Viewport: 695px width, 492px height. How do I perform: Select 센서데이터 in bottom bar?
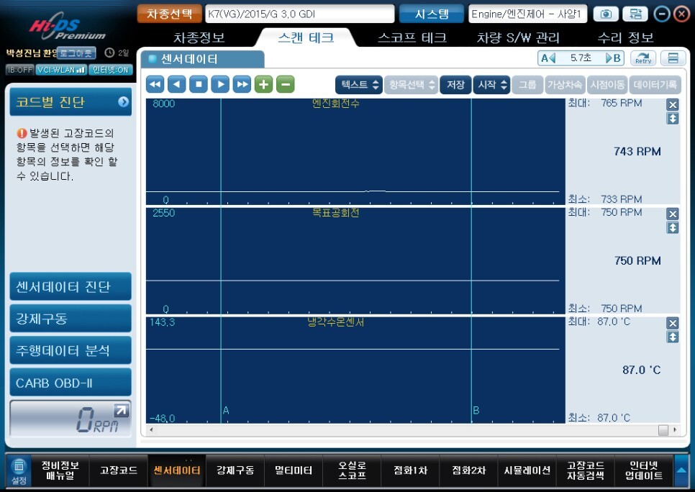(177, 470)
